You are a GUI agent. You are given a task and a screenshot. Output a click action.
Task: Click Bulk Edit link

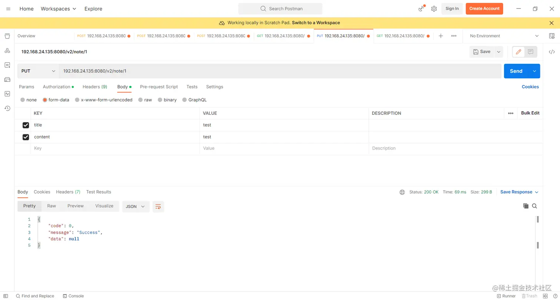pos(530,113)
